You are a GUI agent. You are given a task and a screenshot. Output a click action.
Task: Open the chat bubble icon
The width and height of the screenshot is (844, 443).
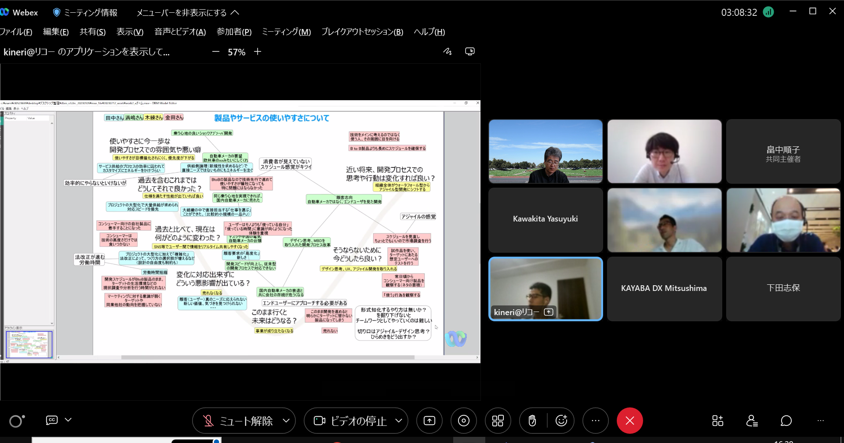(x=786, y=421)
